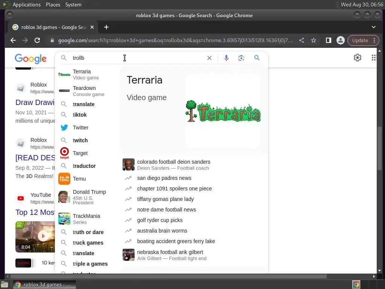Viewport: 385px width, 289px height.
Task: Open the Google apps grid
Action: (374, 58)
